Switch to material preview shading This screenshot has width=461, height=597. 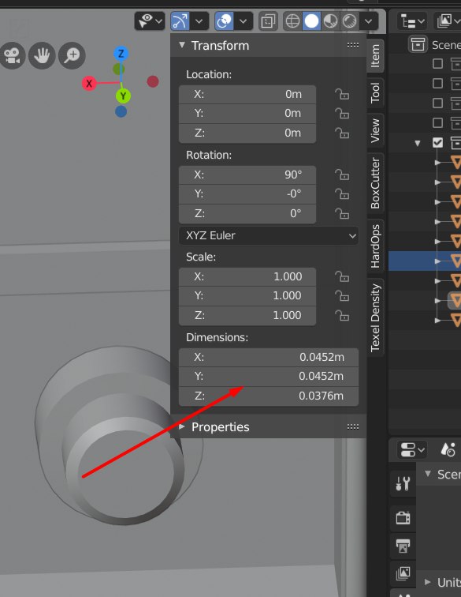pos(330,21)
